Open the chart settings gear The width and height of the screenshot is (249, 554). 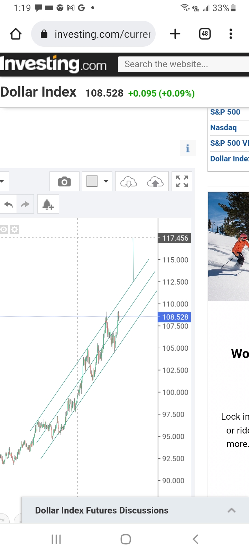tap(15, 229)
